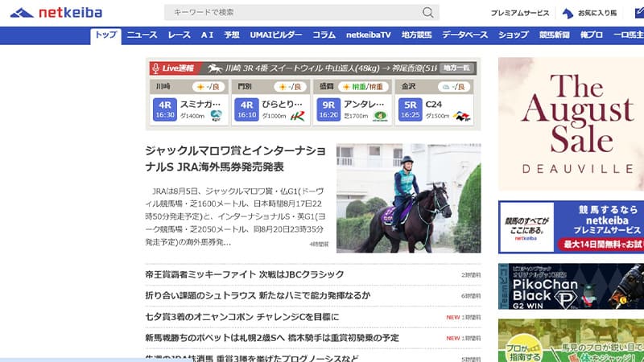Open the ニュース menu
644x362 pixels.
click(142, 35)
